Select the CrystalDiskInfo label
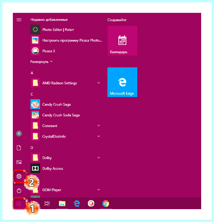 (54, 136)
